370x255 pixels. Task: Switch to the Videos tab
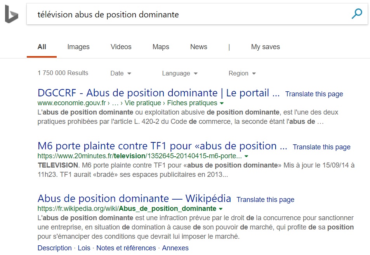[121, 47]
